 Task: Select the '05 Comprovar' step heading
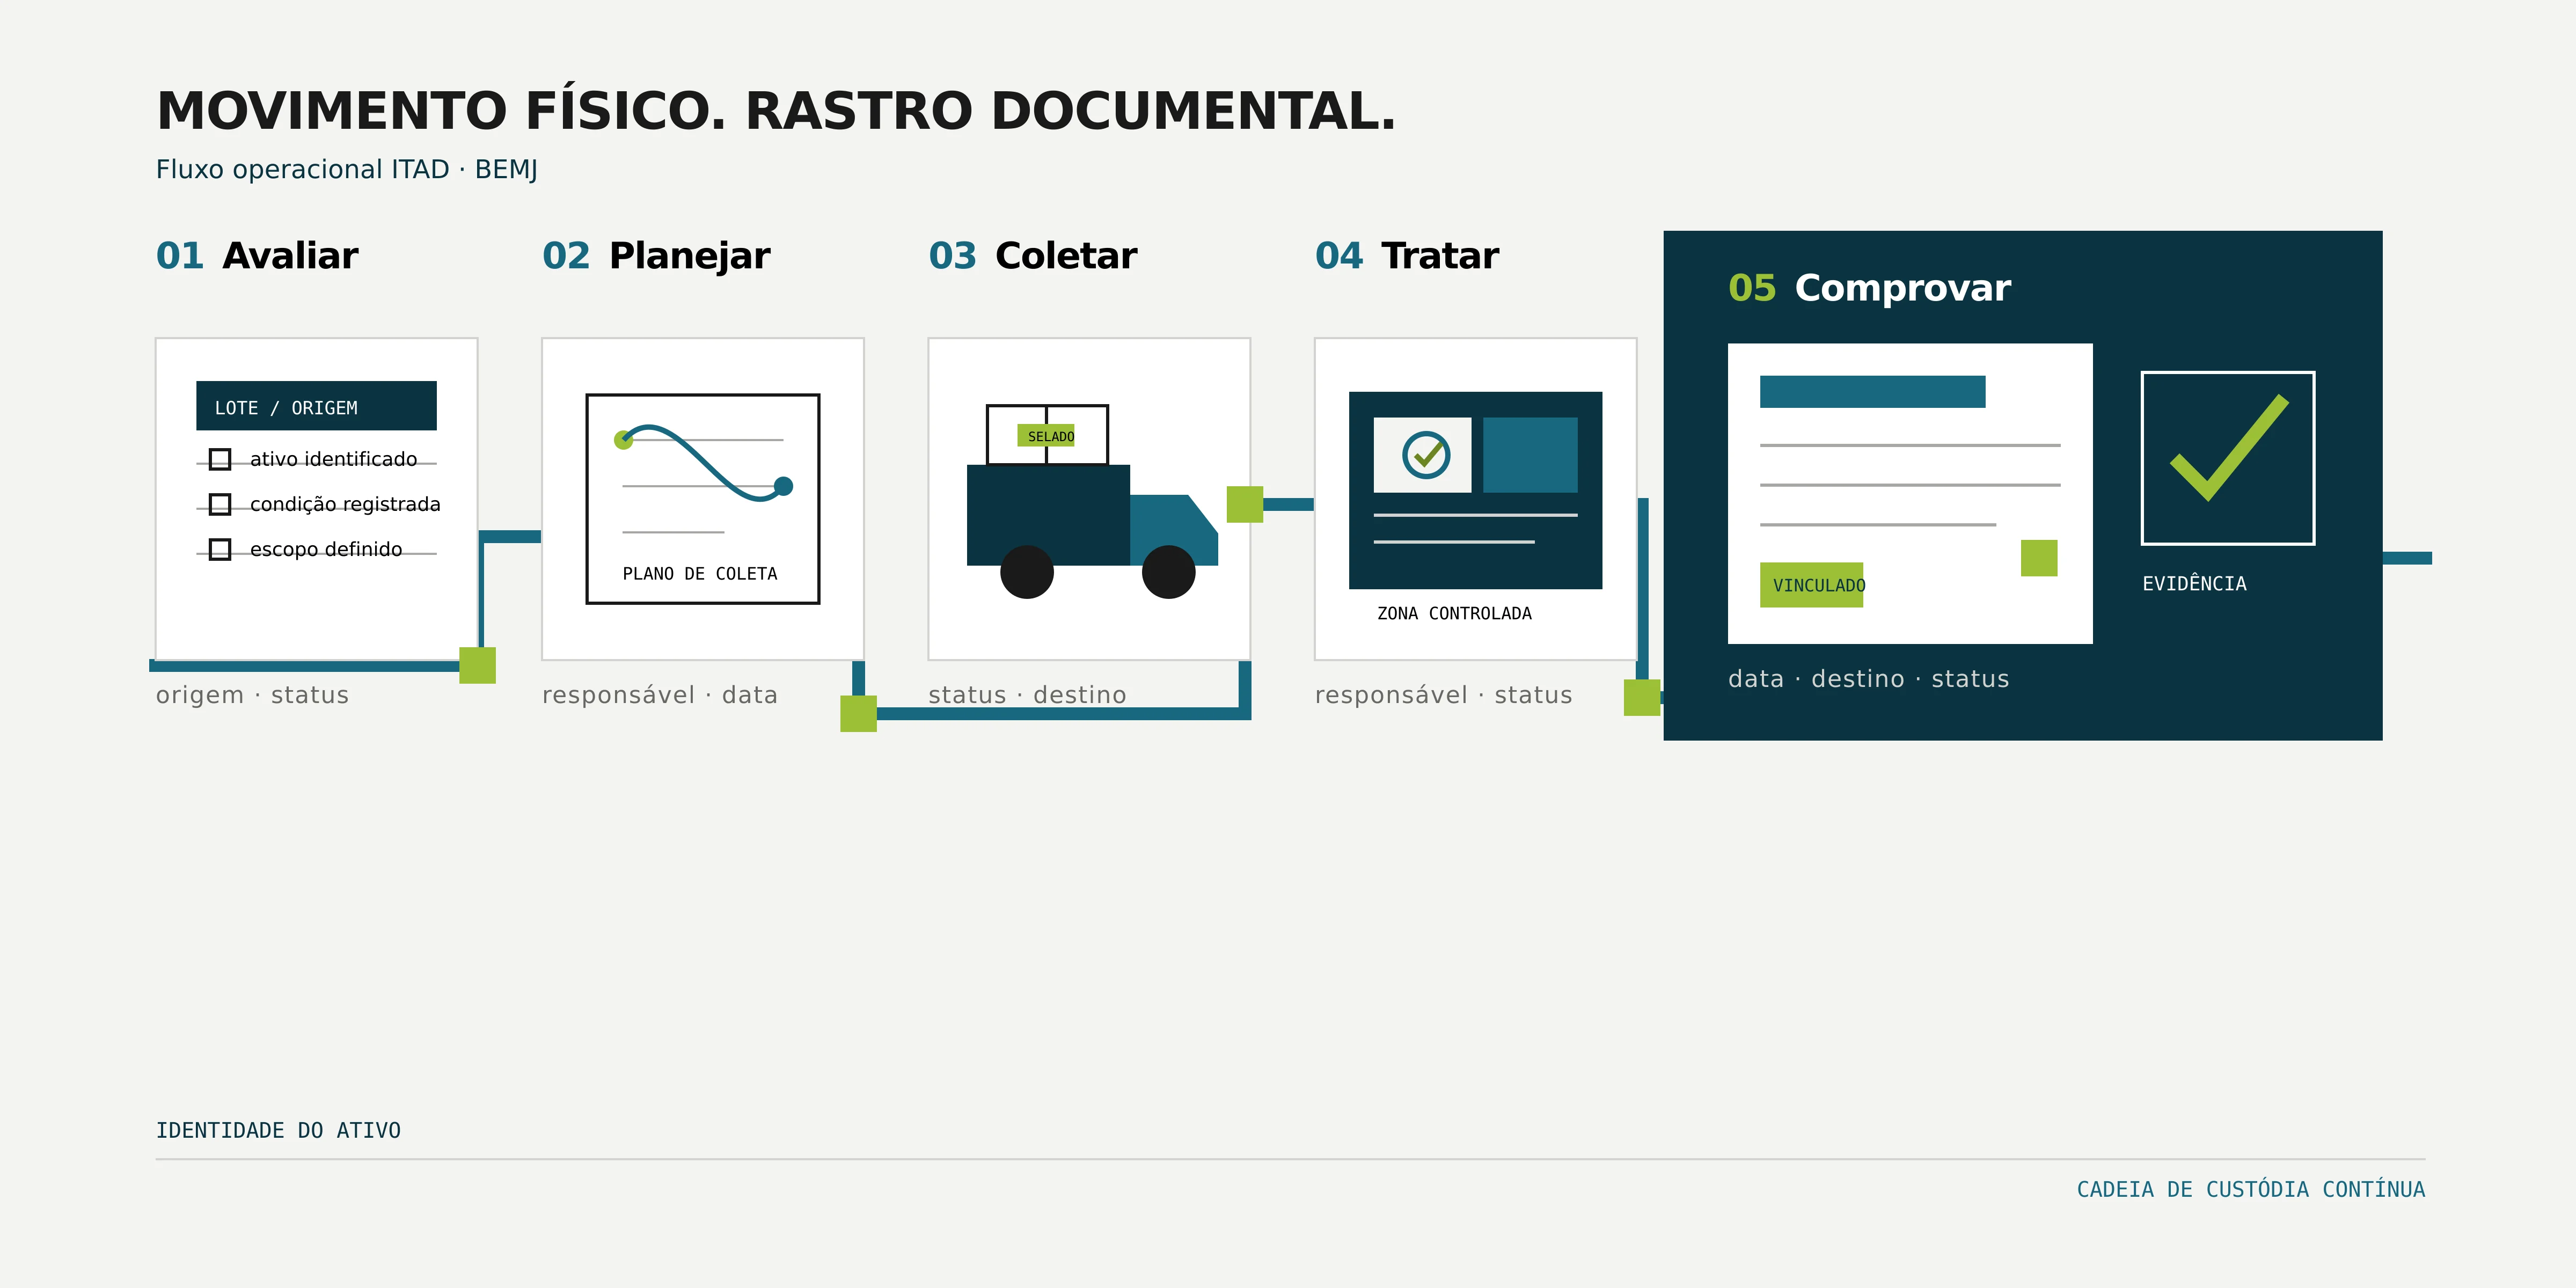[x=1869, y=288]
